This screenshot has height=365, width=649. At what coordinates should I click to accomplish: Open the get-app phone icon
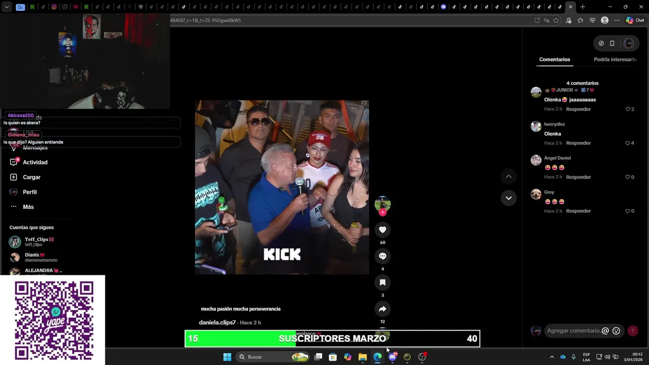(612, 44)
